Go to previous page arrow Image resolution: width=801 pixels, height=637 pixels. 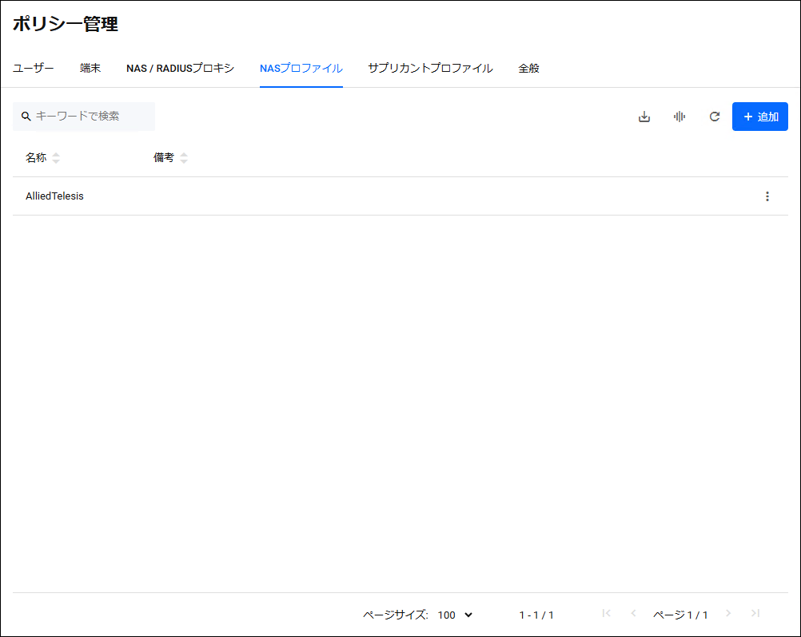(x=633, y=614)
